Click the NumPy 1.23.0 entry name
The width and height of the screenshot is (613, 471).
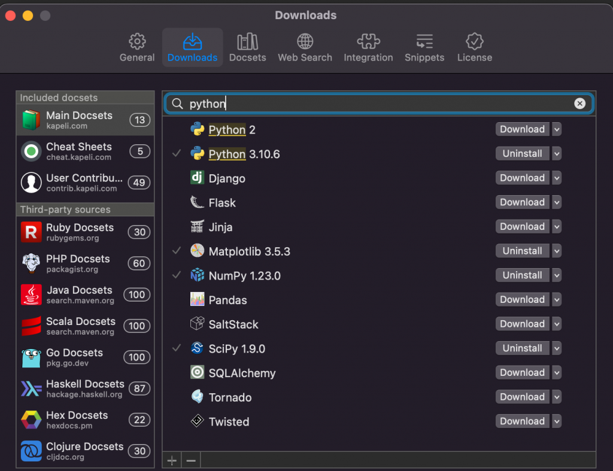(244, 275)
